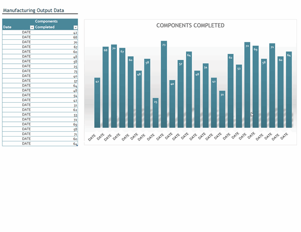Select DATE cell in the row showing 72

[18, 120]
